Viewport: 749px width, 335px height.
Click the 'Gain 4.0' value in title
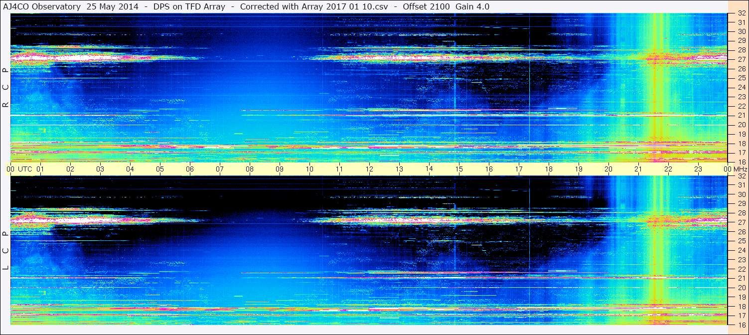pos(472,6)
